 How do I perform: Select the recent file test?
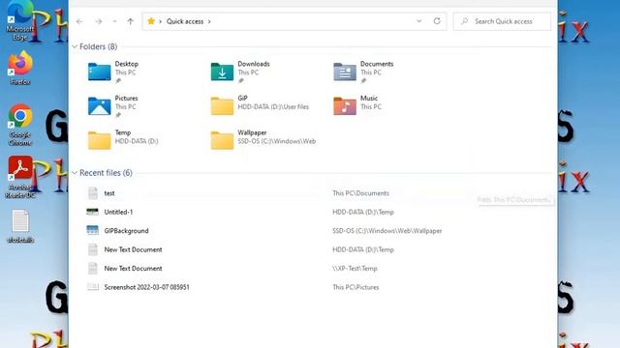[x=109, y=193]
